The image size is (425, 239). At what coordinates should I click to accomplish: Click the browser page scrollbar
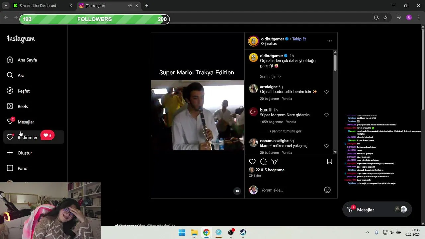pos(423,70)
